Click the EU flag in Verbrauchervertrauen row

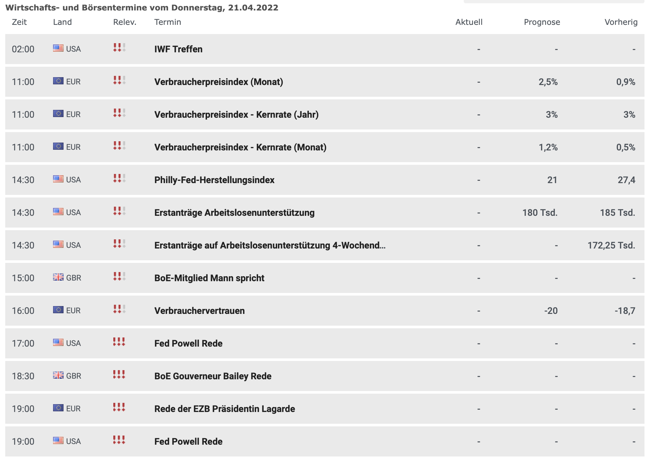(x=58, y=310)
